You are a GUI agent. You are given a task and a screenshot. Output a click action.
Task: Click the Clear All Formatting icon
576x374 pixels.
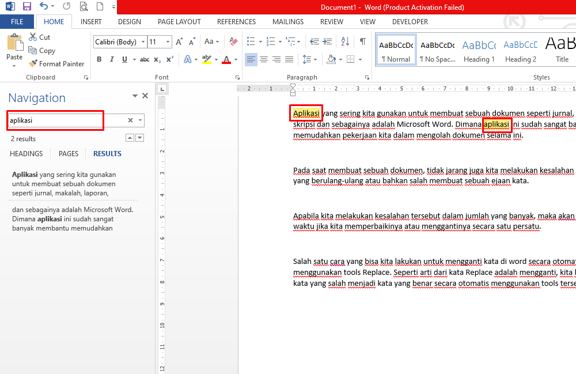(x=233, y=41)
